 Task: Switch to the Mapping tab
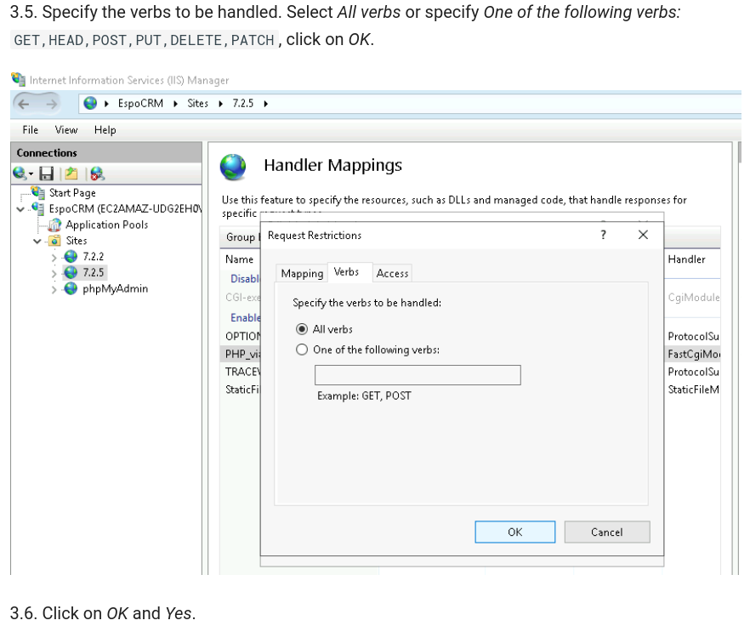302,273
